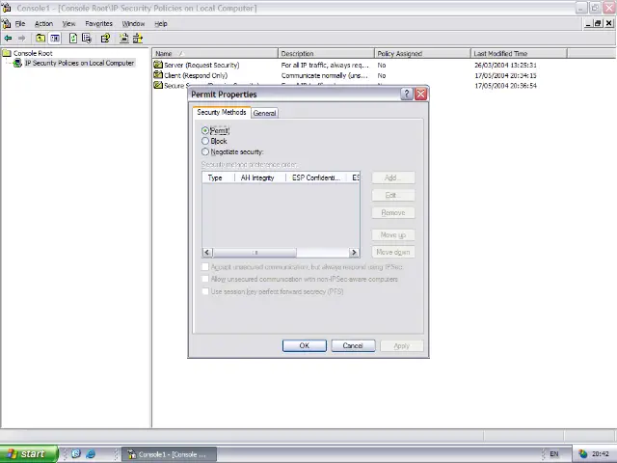Select the Console Root tree node
The image size is (617, 463).
click(32, 53)
